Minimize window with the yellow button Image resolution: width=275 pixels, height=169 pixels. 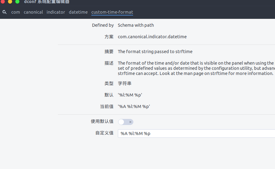click(x=10, y=2)
